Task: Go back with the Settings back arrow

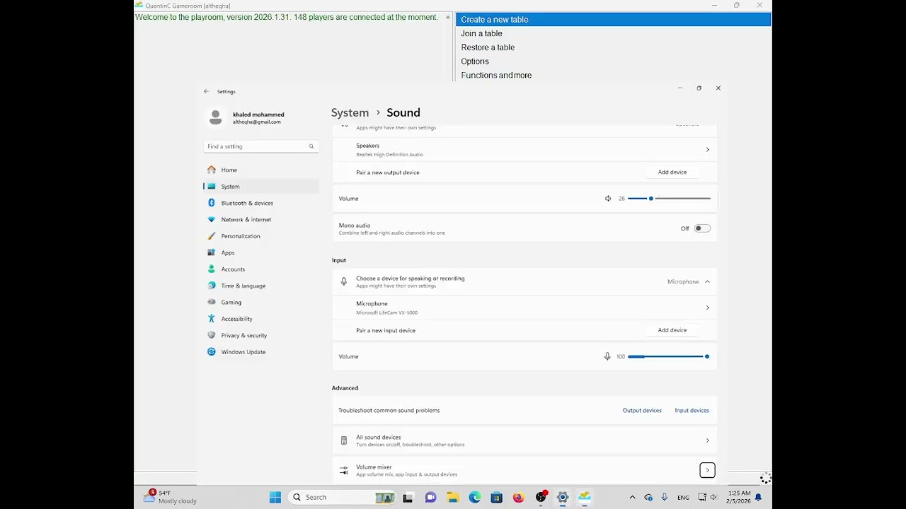Action: point(206,91)
